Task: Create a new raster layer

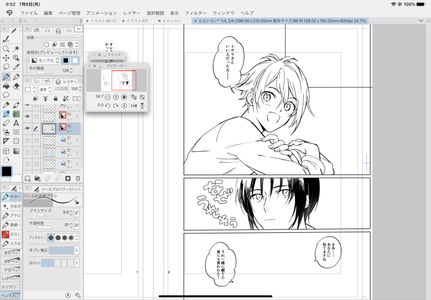Action: [x=27, y=179]
